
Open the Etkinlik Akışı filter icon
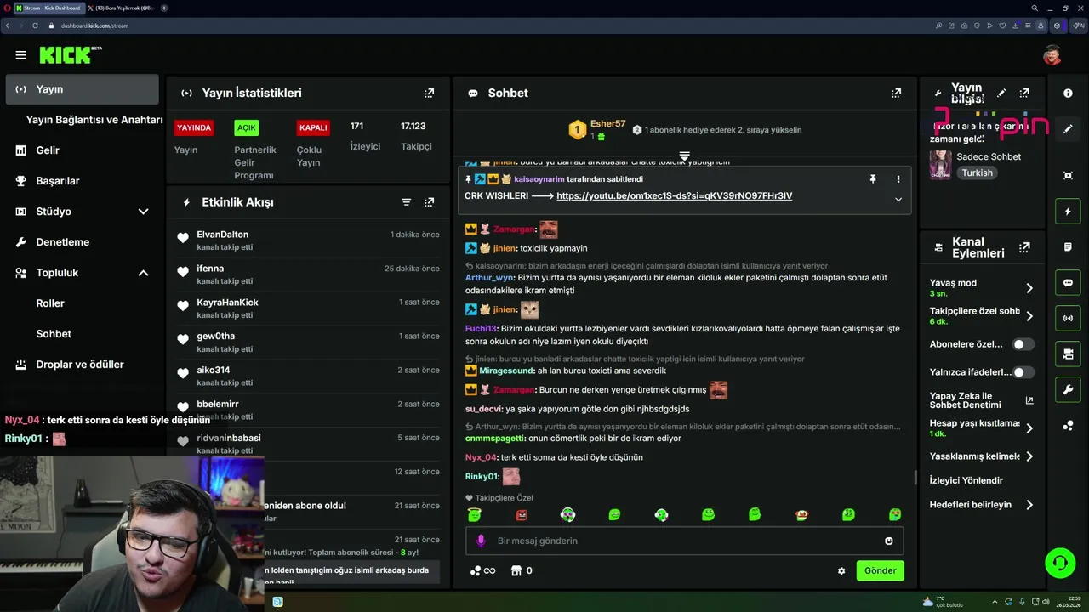[406, 202]
